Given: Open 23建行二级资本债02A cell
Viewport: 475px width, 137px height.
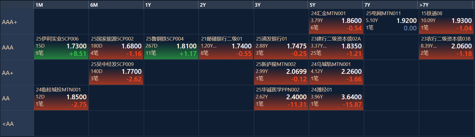Looking at the screenshot, I should coord(336,47).
